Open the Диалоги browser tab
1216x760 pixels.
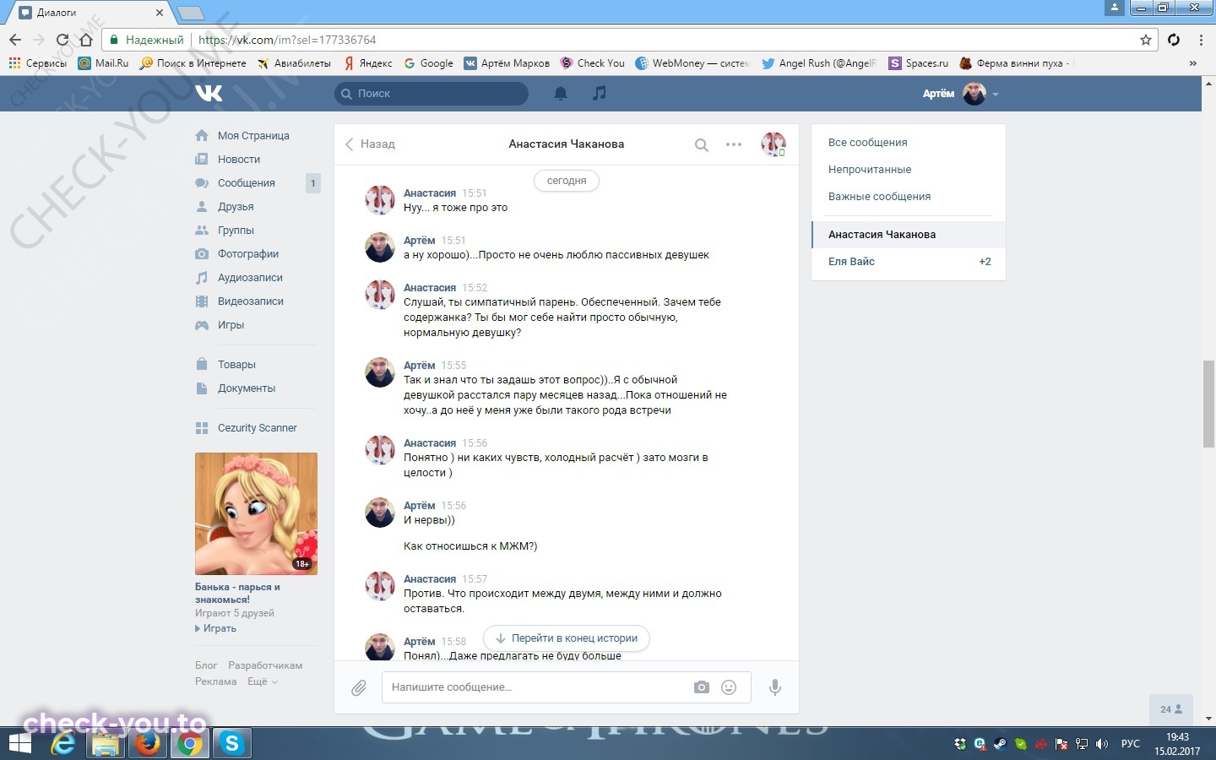pyautogui.click(x=93, y=13)
